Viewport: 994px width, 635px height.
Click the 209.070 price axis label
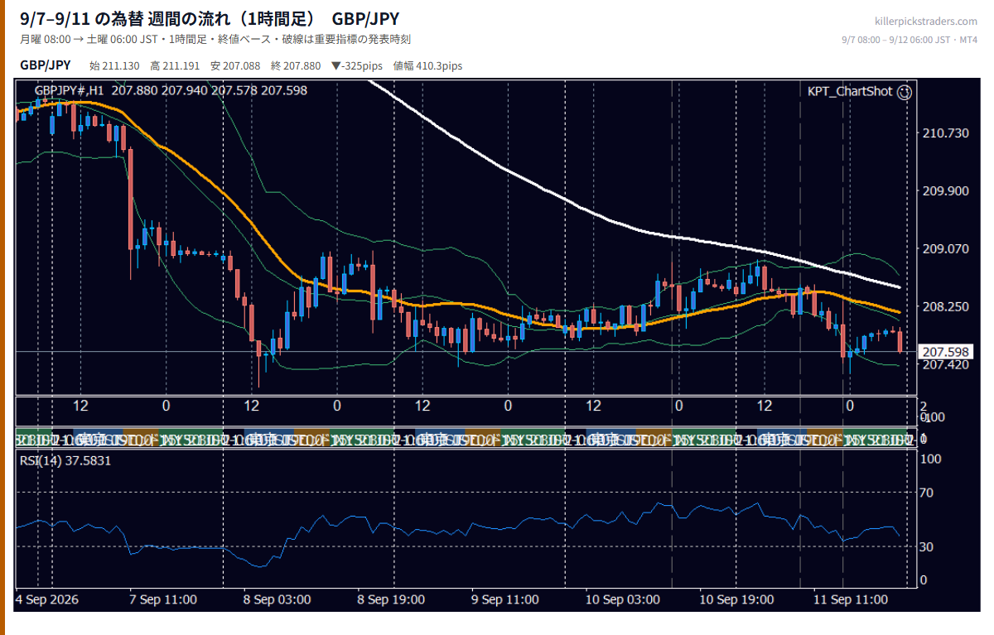click(x=945, y=248)
